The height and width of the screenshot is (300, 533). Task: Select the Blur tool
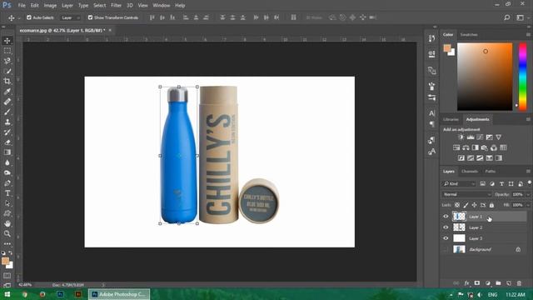coord(7,162)
